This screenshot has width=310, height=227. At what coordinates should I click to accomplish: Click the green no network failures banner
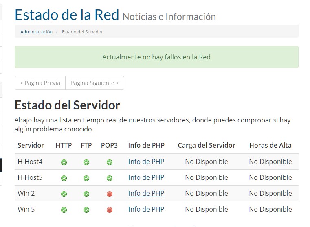coord(156,57)
